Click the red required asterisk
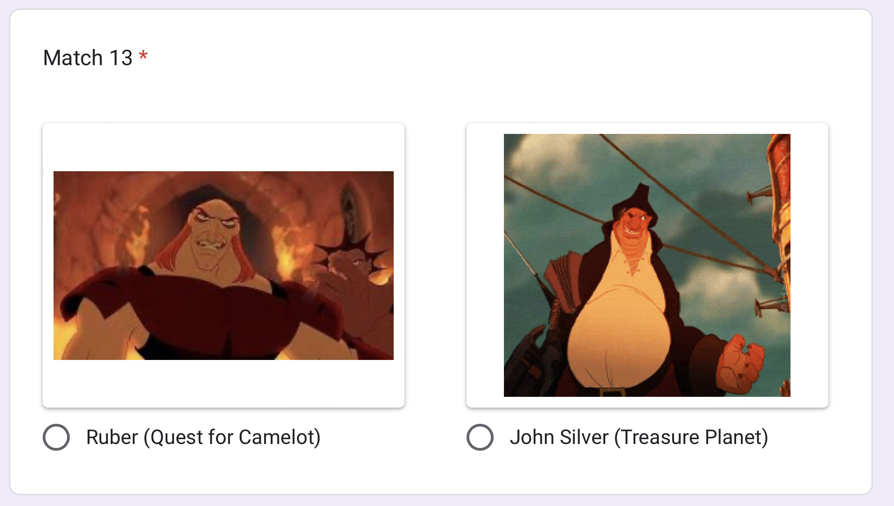Screen dimensions: 894x506 point(143,56)
